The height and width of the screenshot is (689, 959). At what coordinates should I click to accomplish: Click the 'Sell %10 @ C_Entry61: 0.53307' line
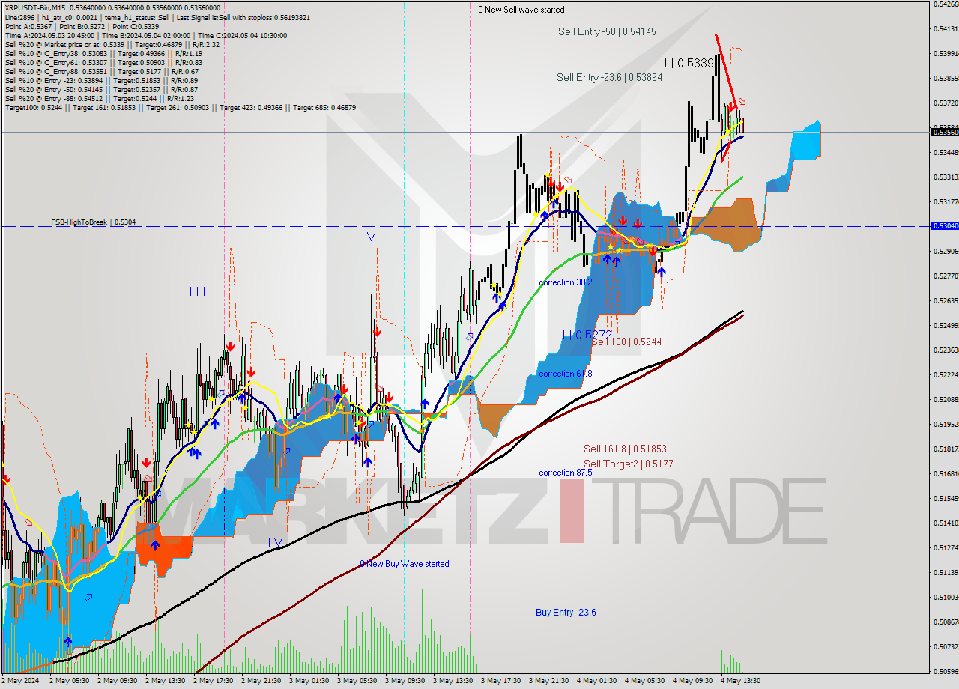[x=103, y=62]
